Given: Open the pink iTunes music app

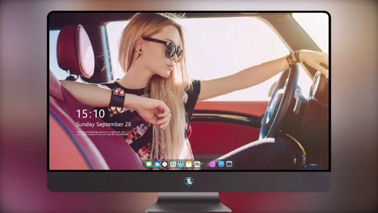Looking at the screenshot, I should coord(212,164).
